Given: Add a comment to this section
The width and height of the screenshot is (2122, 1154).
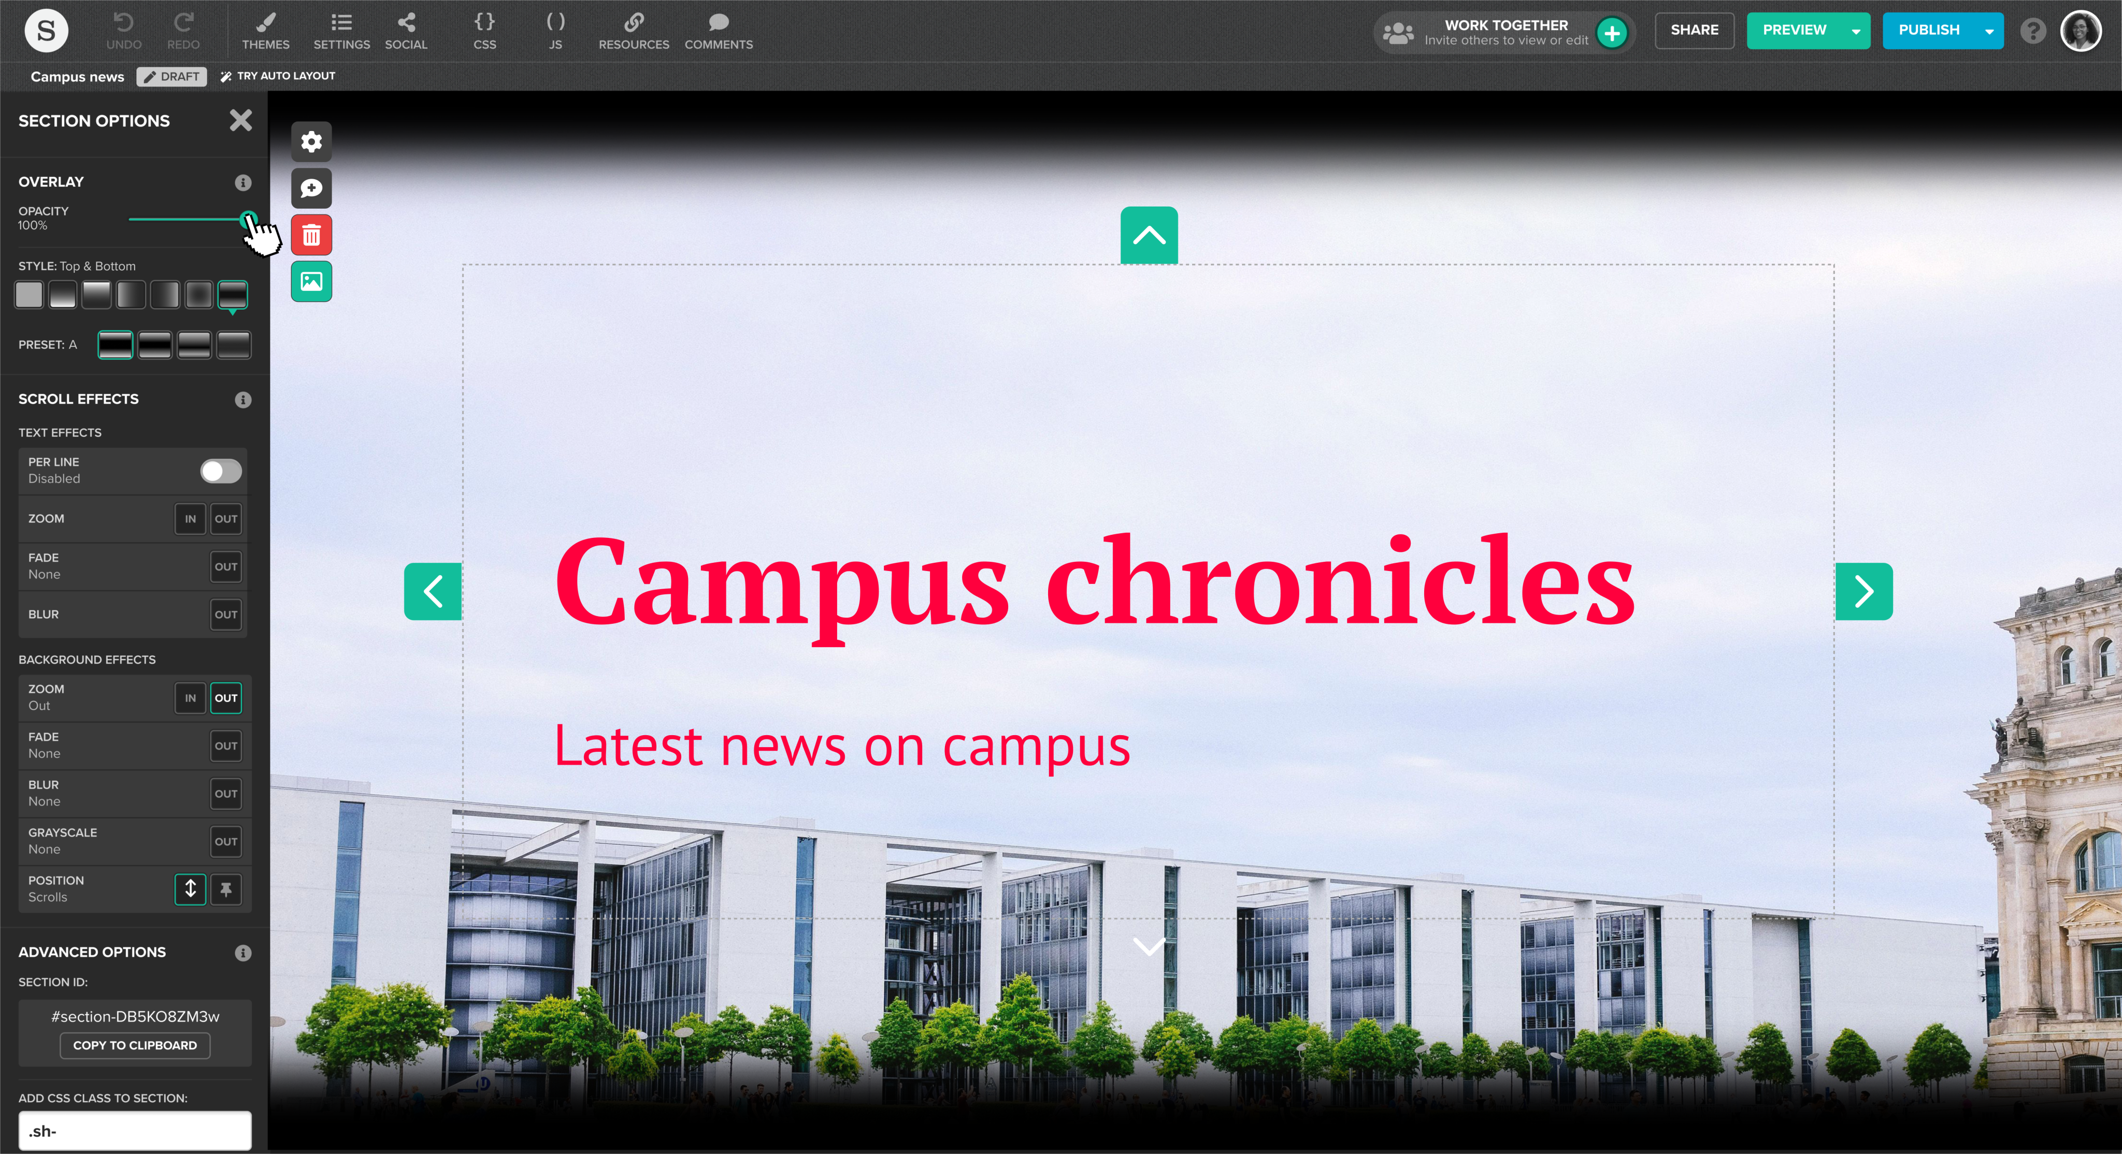Looking at the screenshot, I should pos(311,188).
